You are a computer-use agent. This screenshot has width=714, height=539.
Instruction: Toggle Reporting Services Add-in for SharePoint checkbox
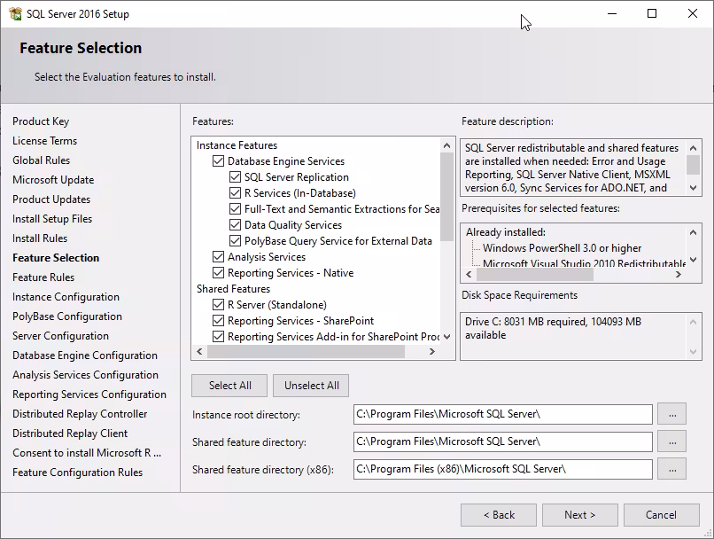point(218,337)
